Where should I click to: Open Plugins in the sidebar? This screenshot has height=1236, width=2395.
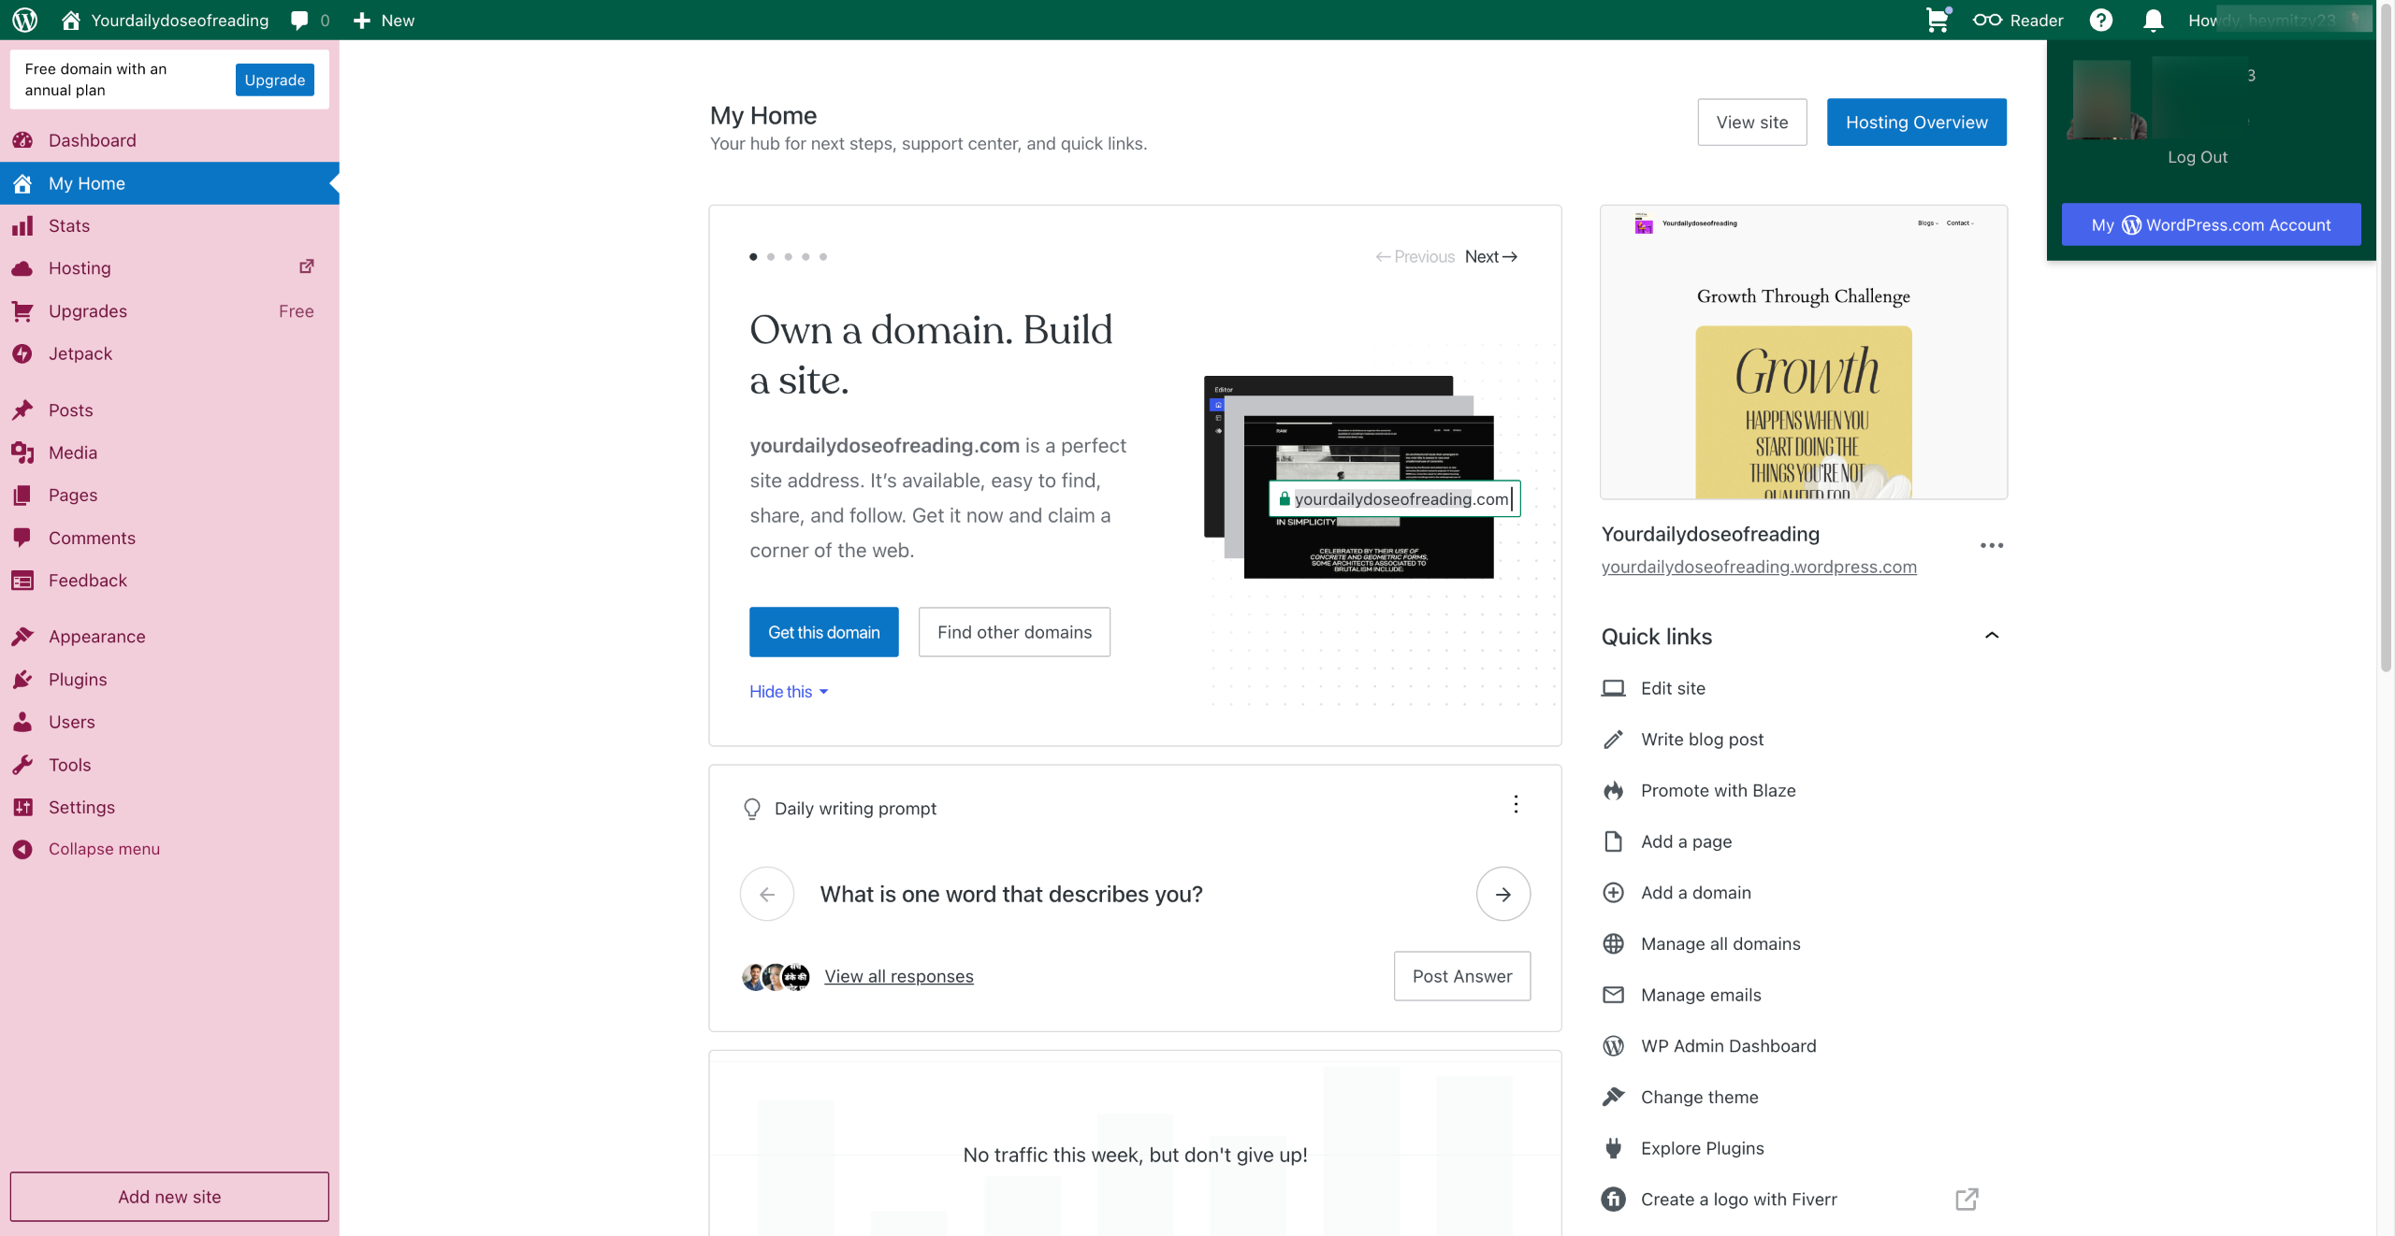(78, 680)
